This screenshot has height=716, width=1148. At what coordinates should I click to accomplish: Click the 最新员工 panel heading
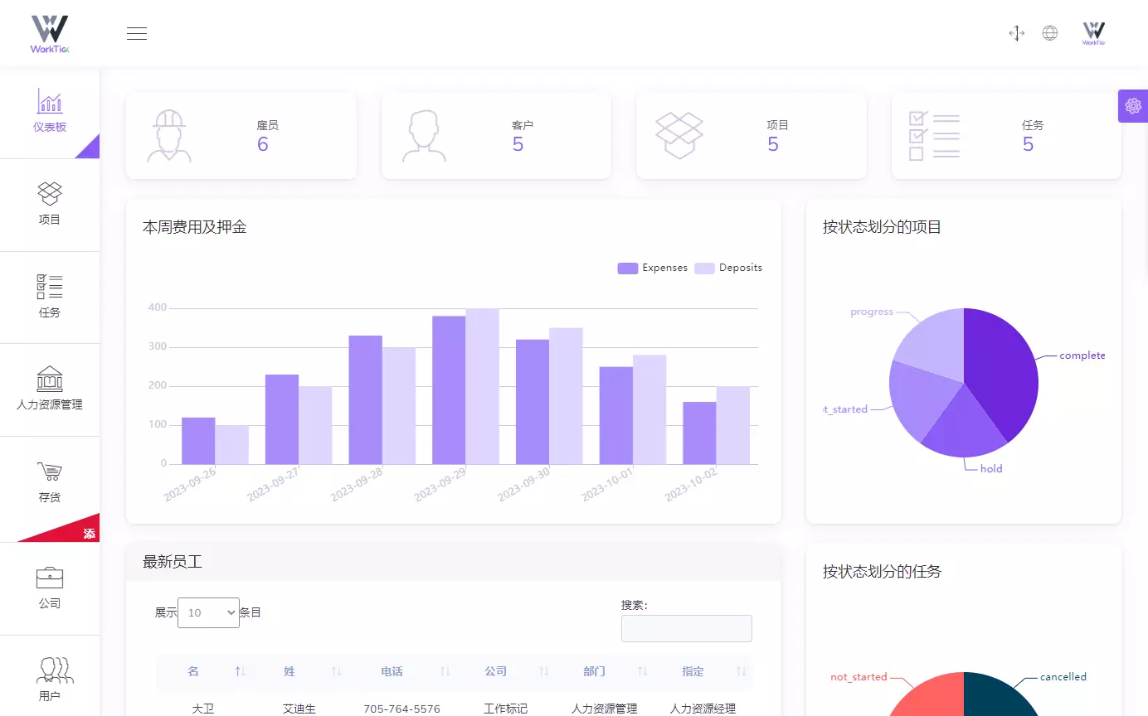click(x=173, y=562)
